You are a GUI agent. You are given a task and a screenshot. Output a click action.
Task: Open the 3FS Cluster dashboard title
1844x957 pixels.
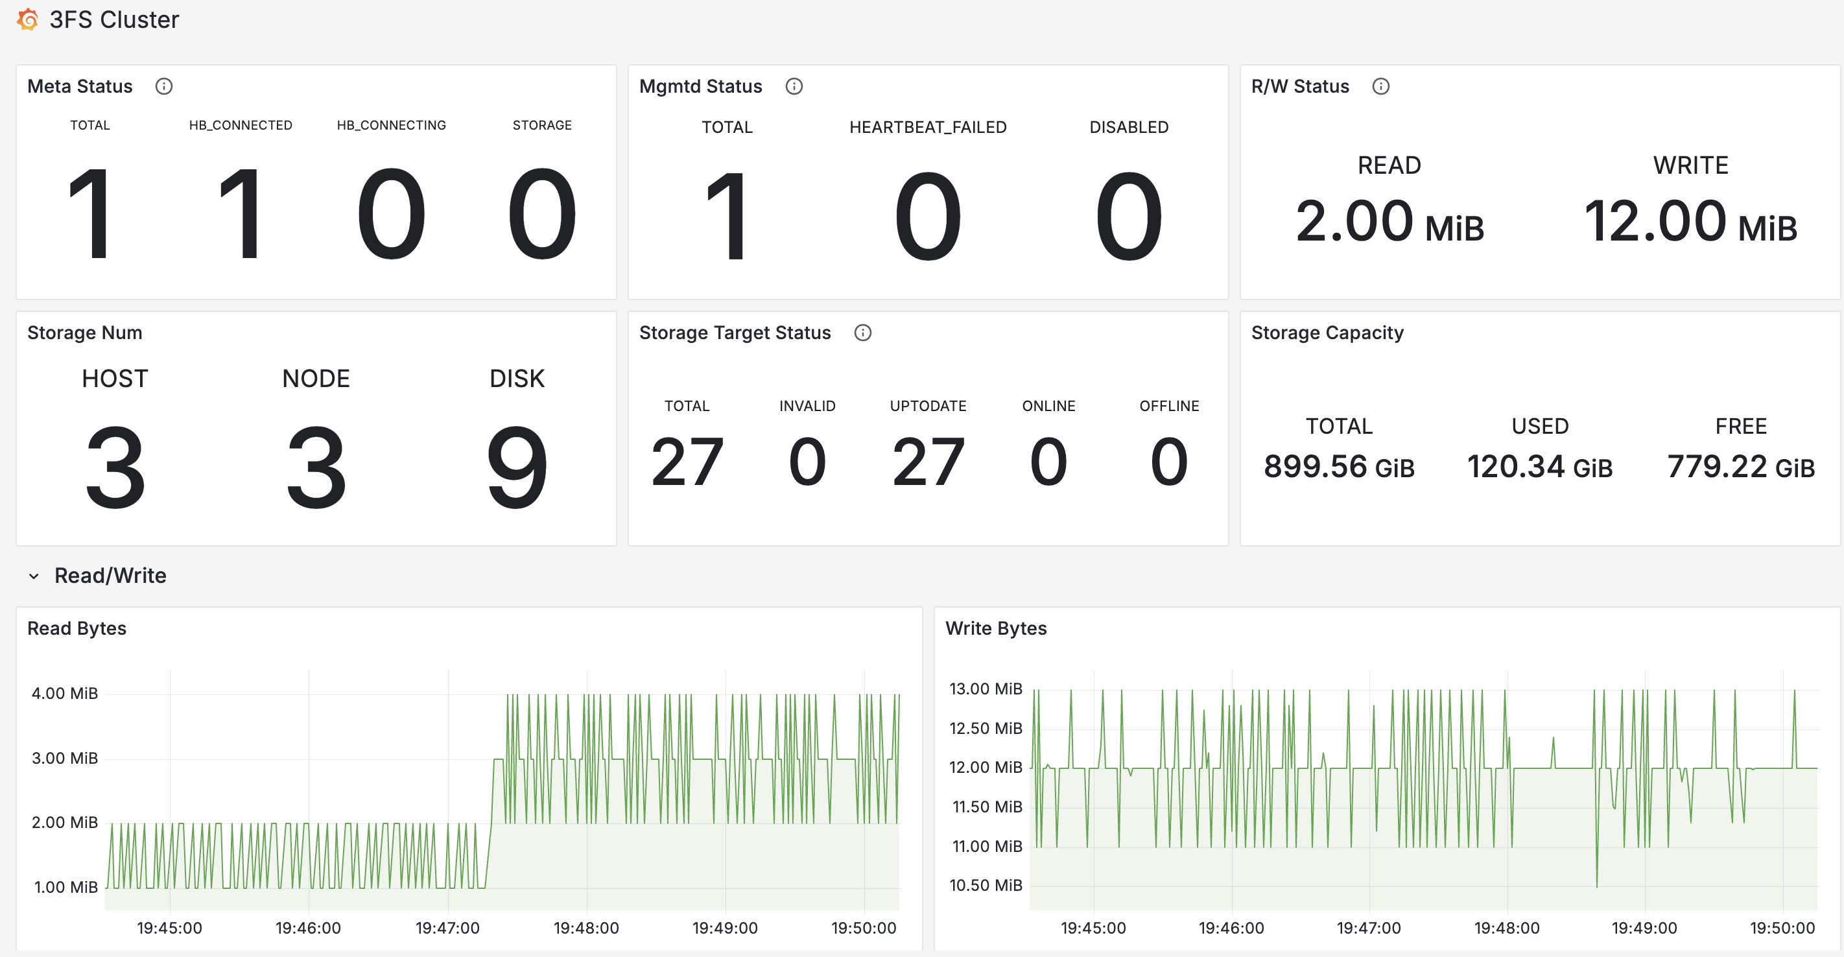pos(114,19)
